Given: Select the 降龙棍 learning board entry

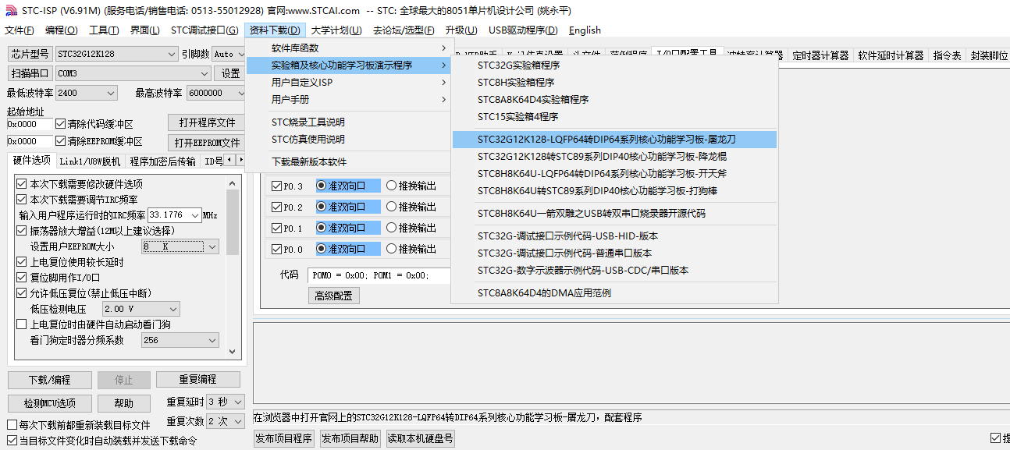Looking at the screenshot, I should pos(614,157).
